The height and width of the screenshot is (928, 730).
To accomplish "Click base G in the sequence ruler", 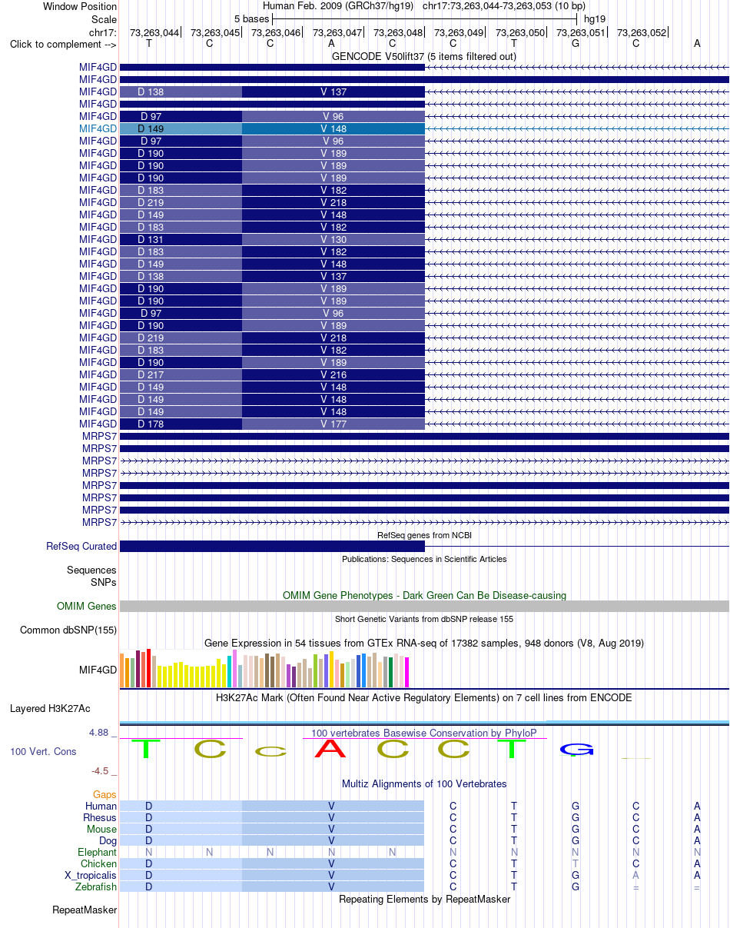I will (x=576, y=44).
